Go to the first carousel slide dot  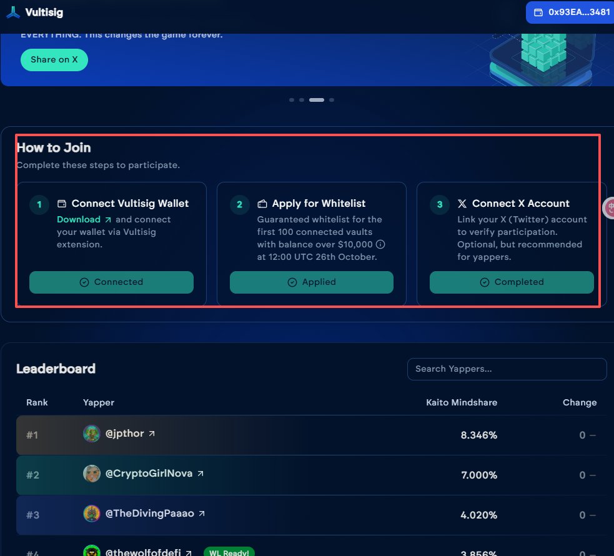[292, 100]
